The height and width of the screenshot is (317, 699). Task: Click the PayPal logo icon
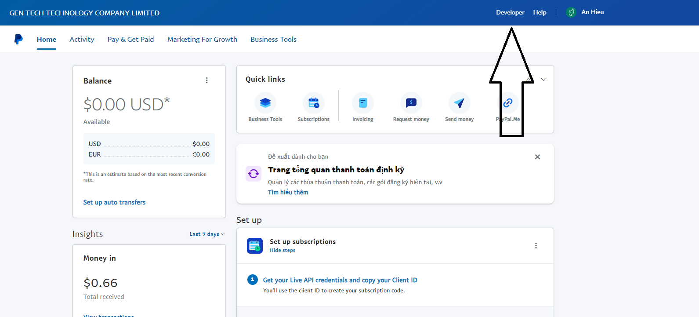coord(18,39)
